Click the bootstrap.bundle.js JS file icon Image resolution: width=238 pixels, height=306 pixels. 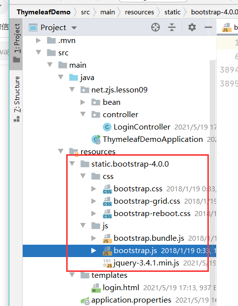coord(107,239)
